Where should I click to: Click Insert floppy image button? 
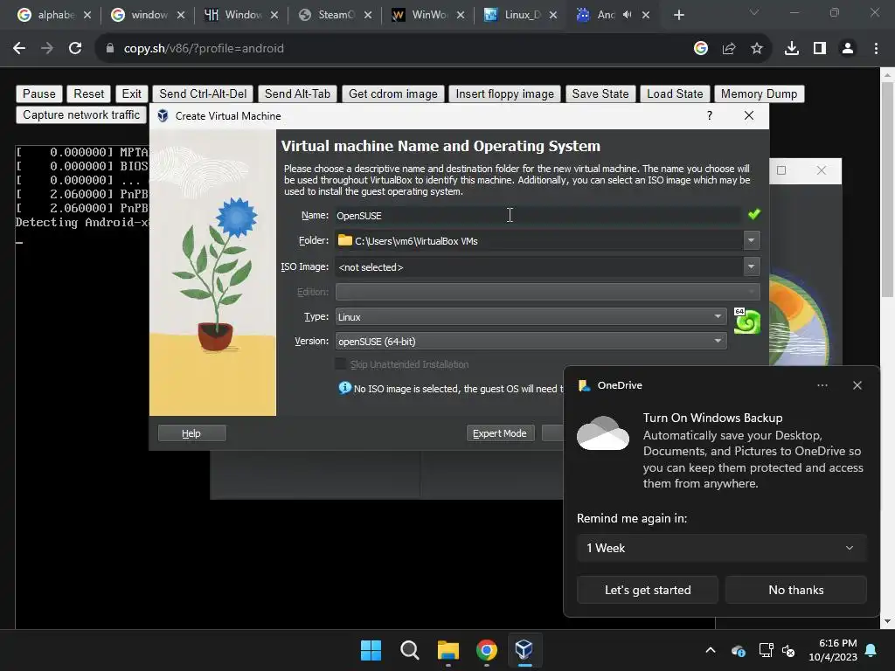pos(504,93)
